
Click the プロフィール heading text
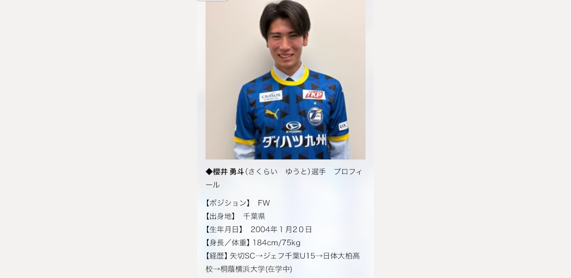284,178
